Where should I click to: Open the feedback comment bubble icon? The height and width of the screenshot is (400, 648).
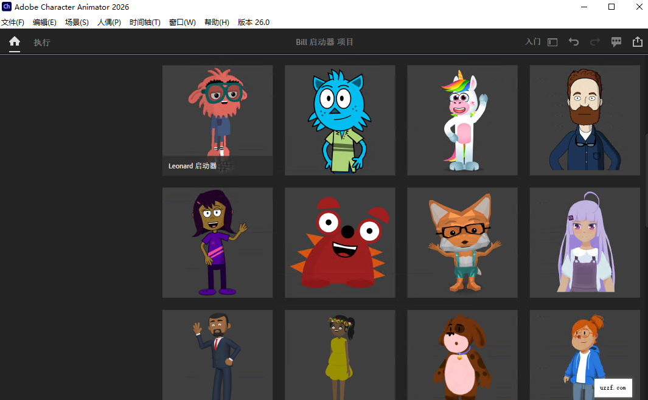[616, 42]
